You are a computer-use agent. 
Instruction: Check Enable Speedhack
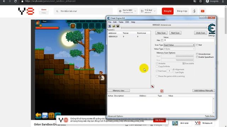[x=197, y=57]
